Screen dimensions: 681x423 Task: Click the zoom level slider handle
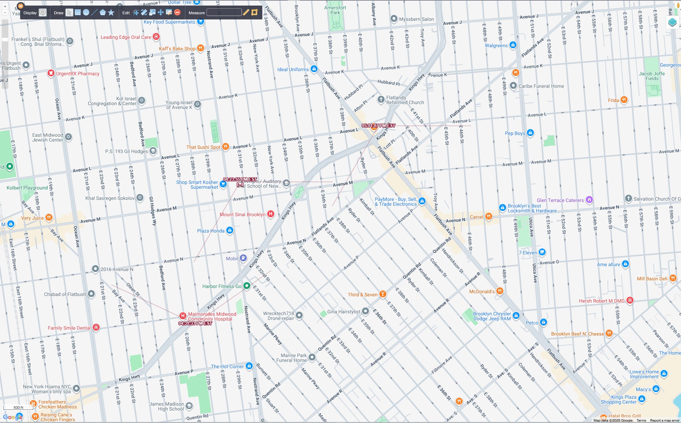[5, 40]
